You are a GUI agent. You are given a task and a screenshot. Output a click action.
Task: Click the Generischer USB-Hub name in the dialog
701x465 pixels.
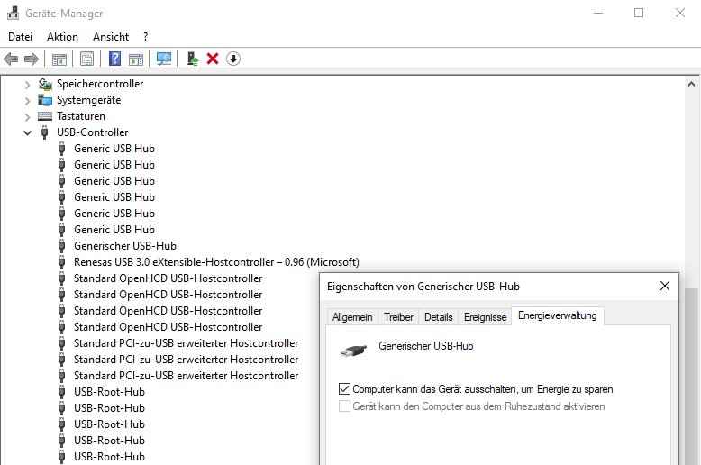426,346
